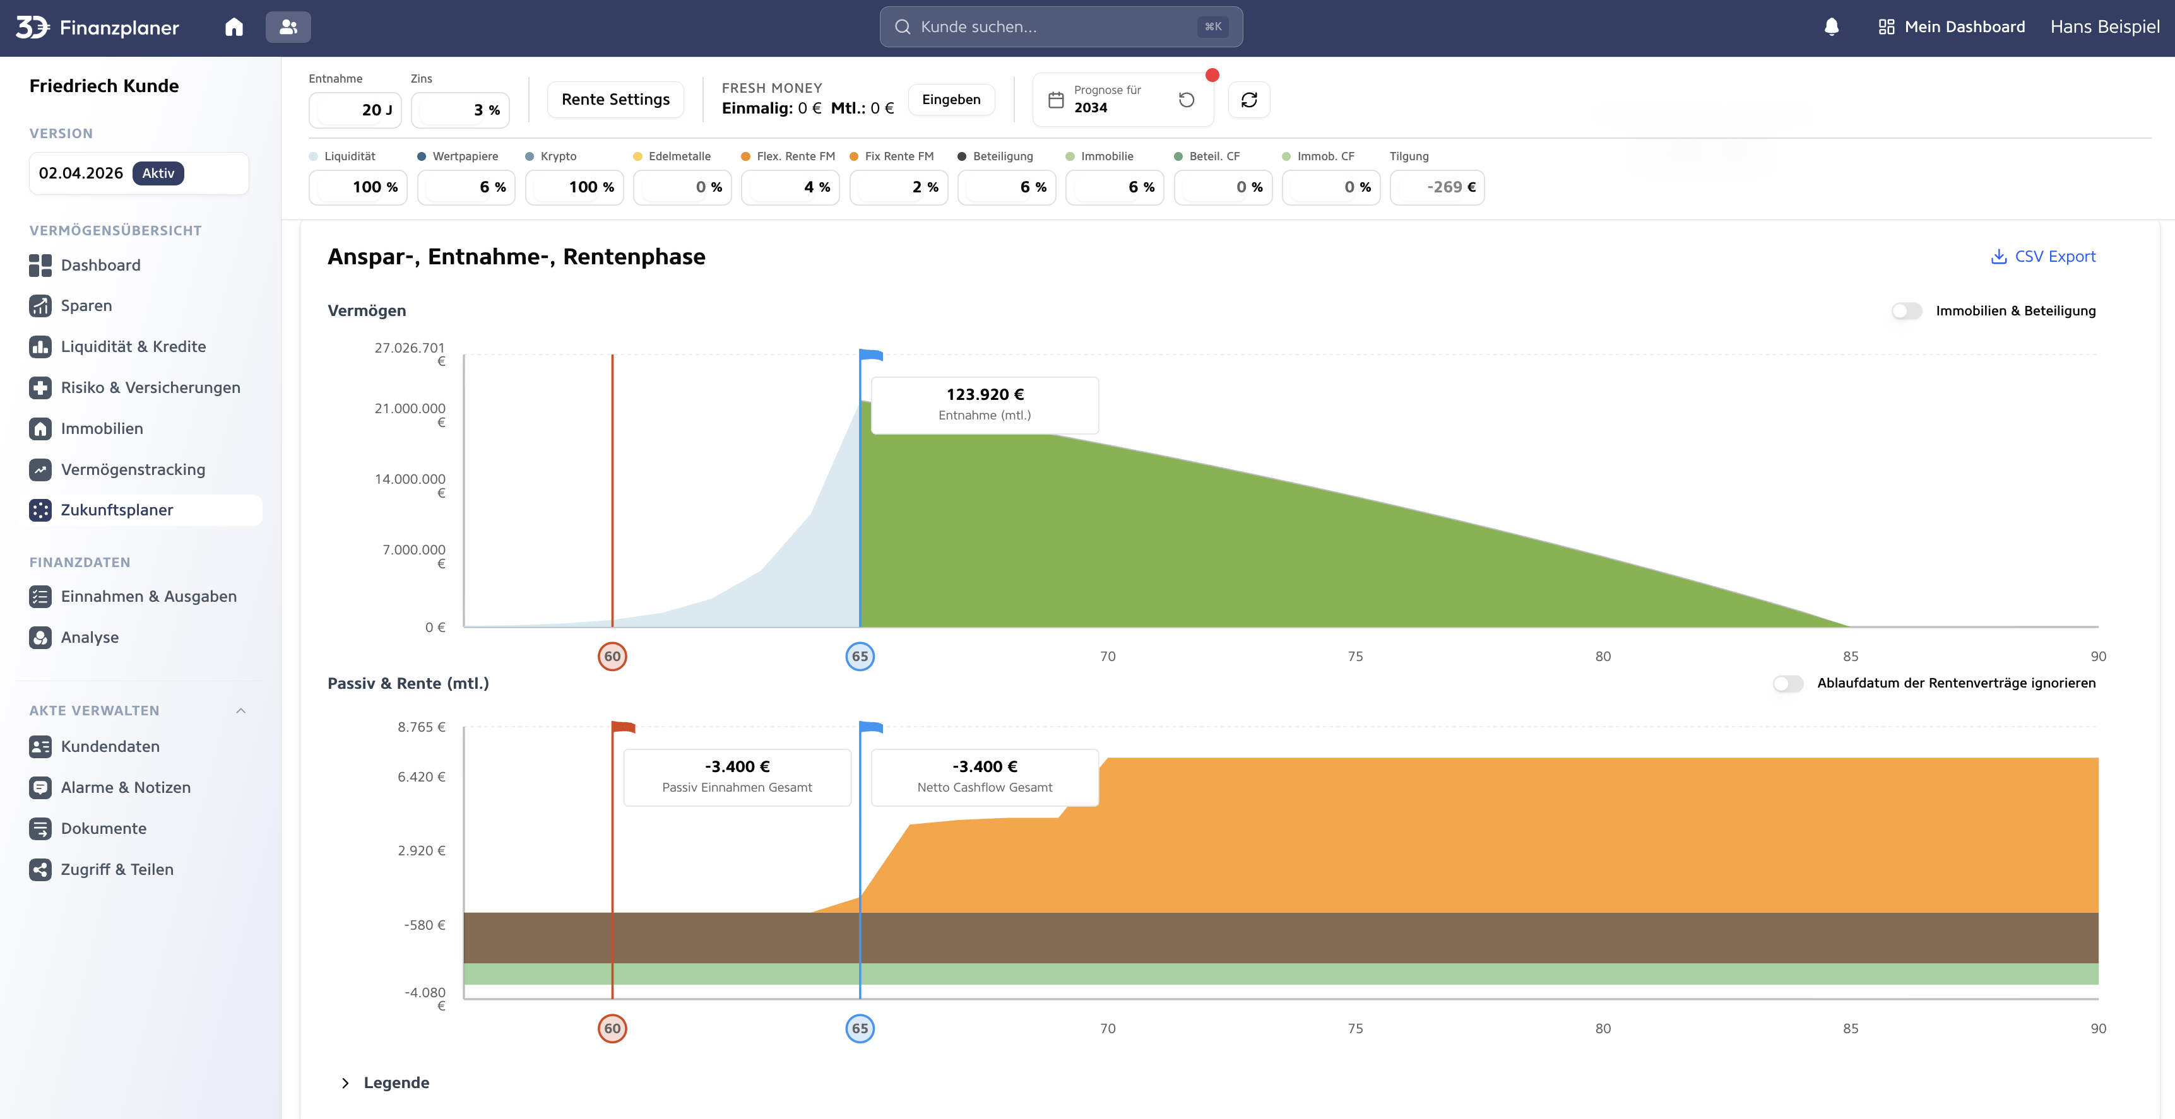Open Alarme & Notizen in the sidebar

[x=126, y=787]
